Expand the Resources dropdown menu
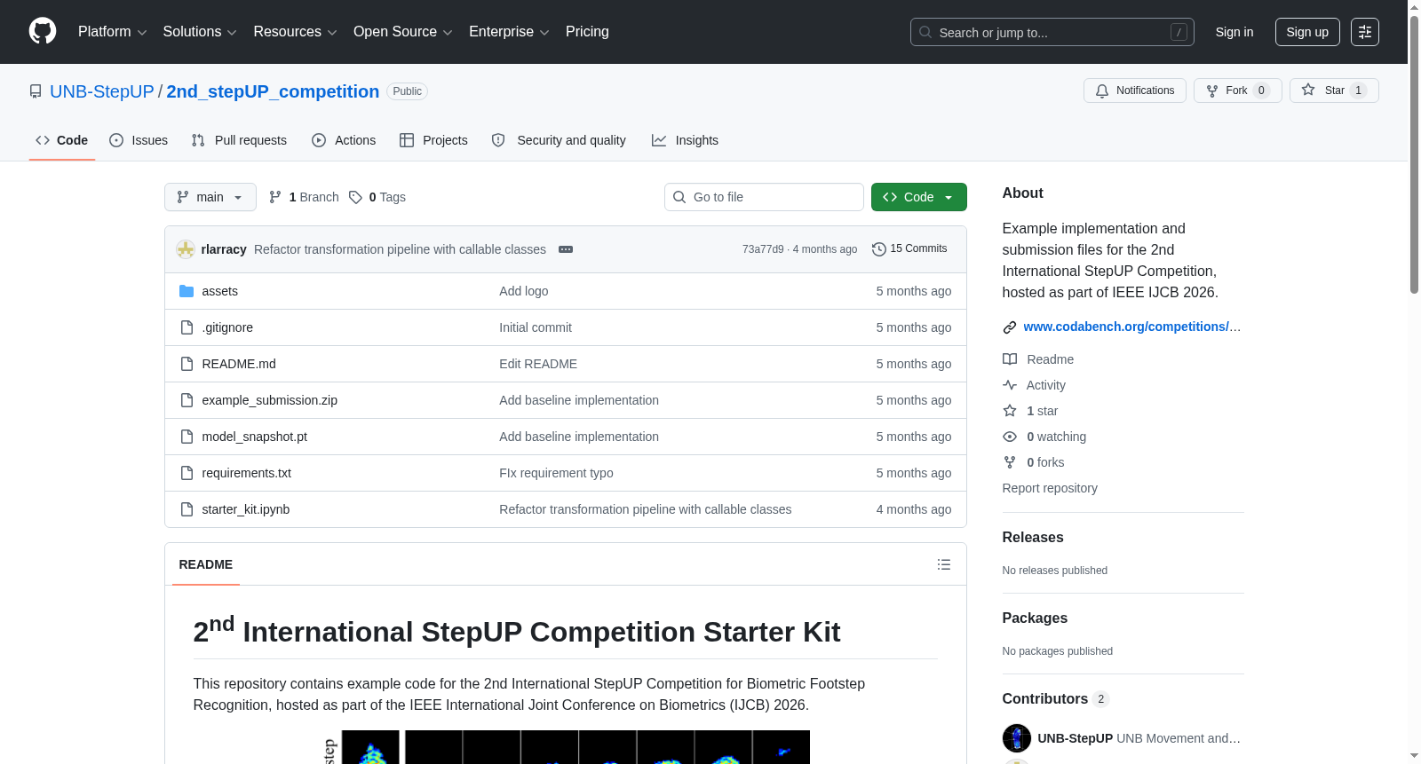Viewport: 1421px width, 764px height. tap(295, 32)
